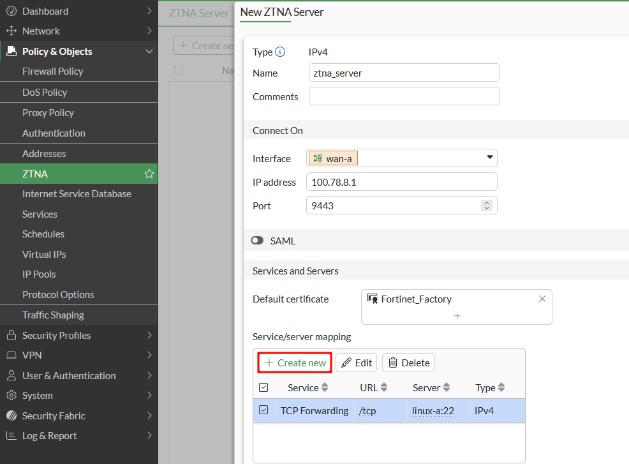The height and width of the screenshot is (464, 629).
Task: Click the Port number stepper arrows
Action: [486, 206]
